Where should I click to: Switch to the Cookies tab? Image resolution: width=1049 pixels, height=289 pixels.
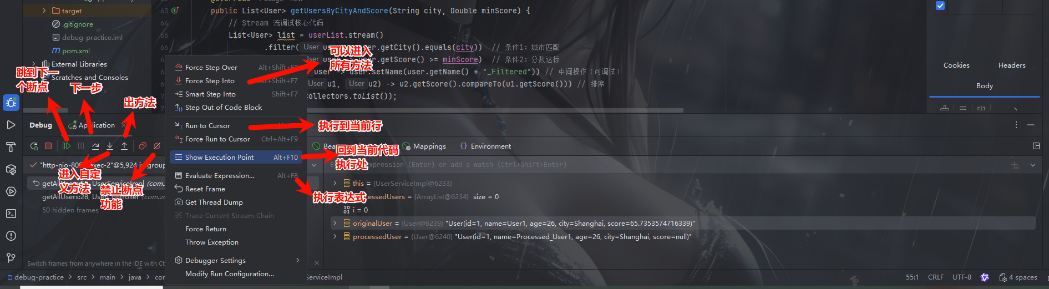956,65
